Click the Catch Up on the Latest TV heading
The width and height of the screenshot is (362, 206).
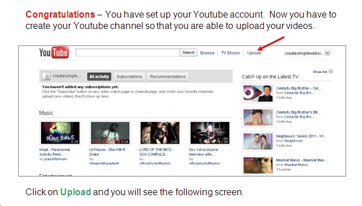tap(270, 77)
